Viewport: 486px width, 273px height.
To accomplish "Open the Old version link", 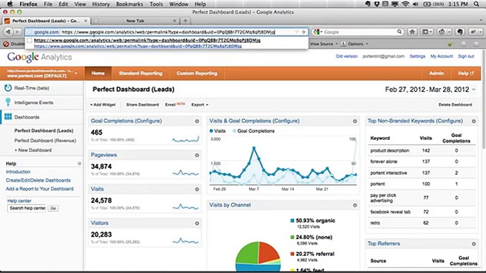I will (x=347, y=56).
